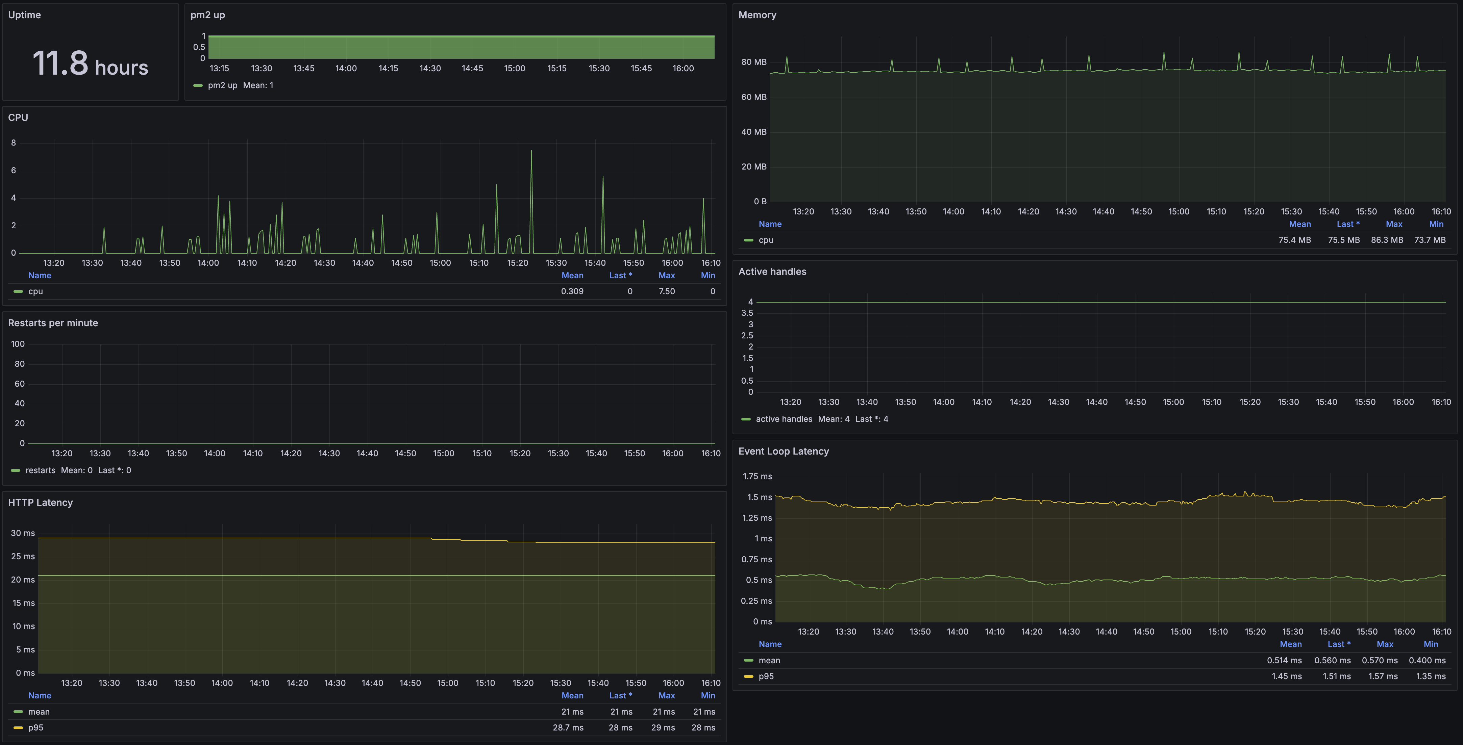Sort CPU legend by Max column
1463x745 pixels.
coord(667,275)
